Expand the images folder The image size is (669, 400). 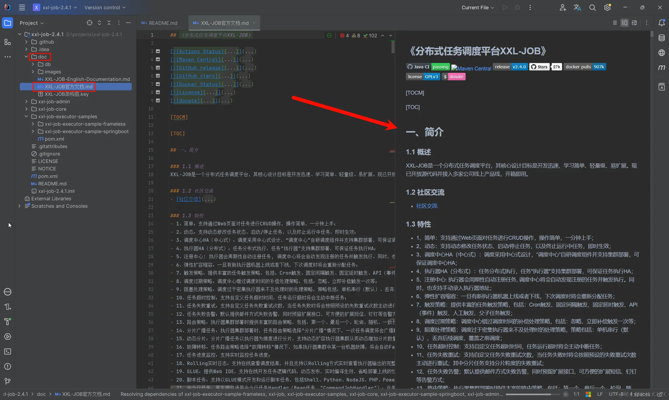pos(33,72)
